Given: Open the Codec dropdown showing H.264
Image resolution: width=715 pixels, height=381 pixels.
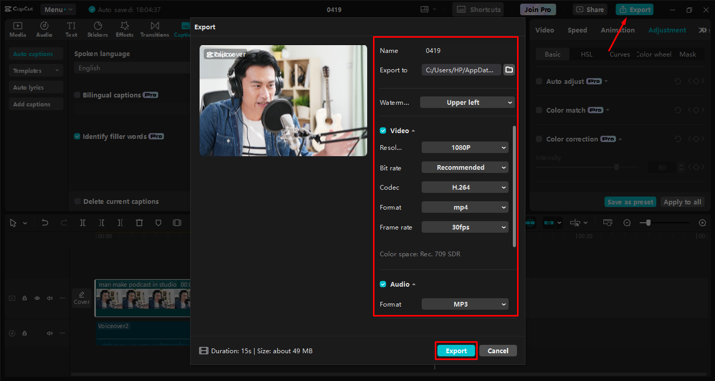Looking at the screenshot, I should 465,187.
